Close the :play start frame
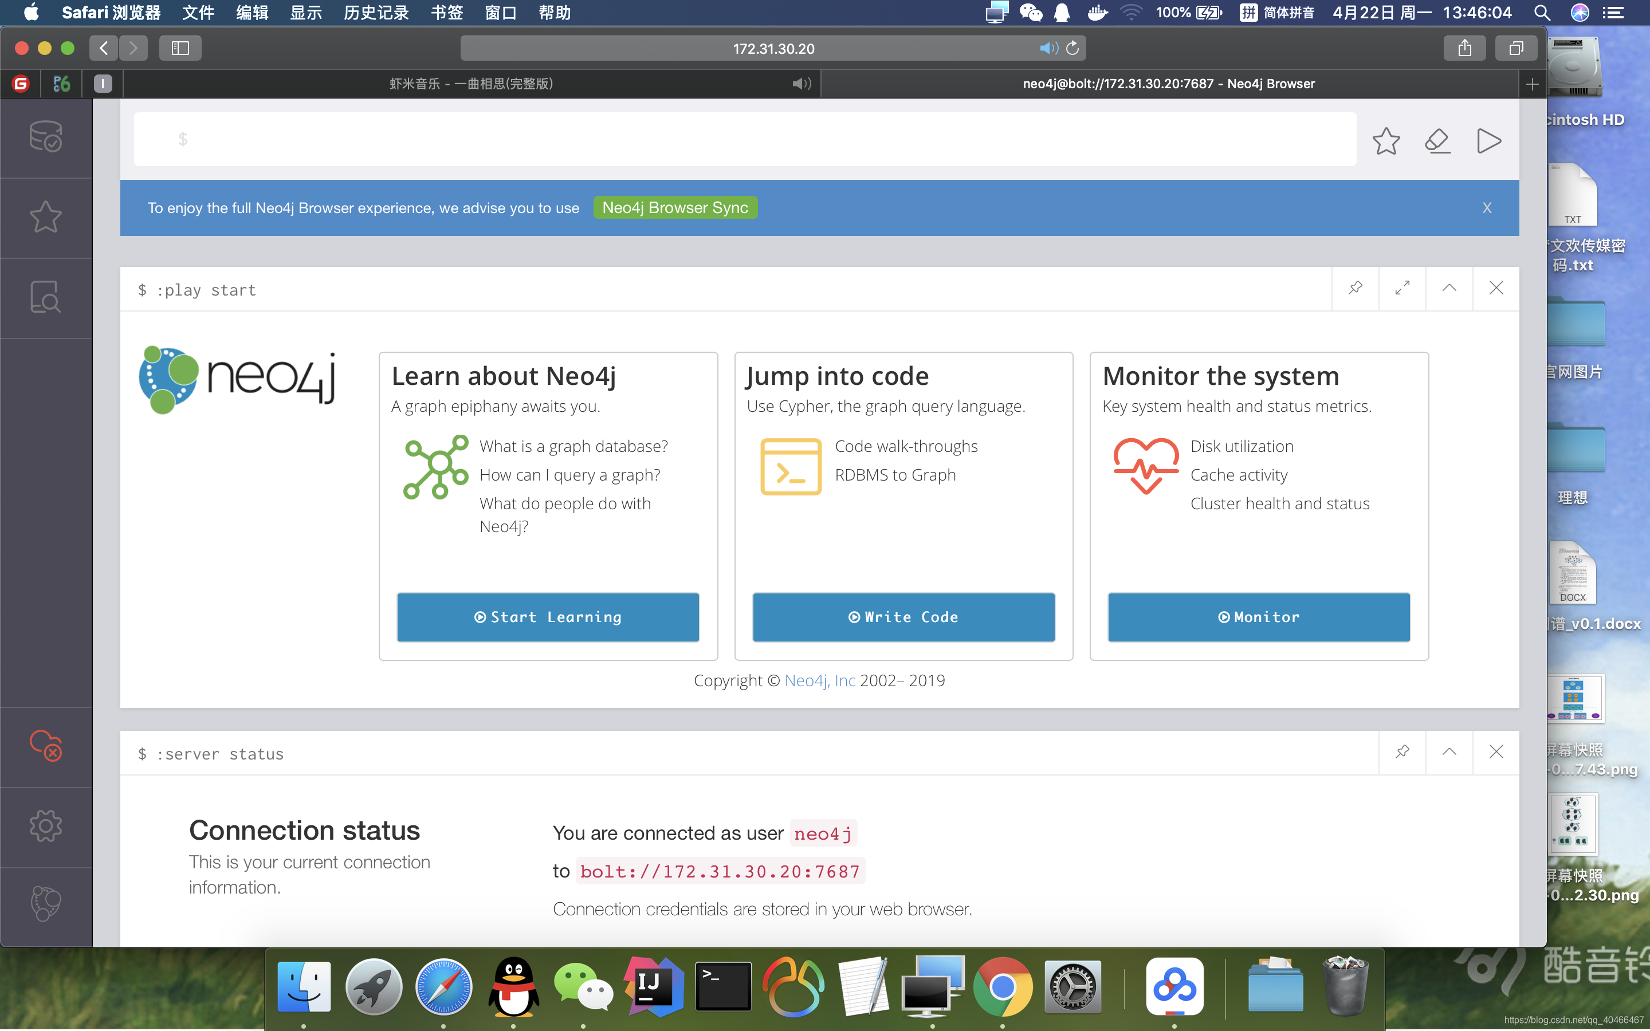The width and height of the screenshot is (1650, 1031). 1496,289
